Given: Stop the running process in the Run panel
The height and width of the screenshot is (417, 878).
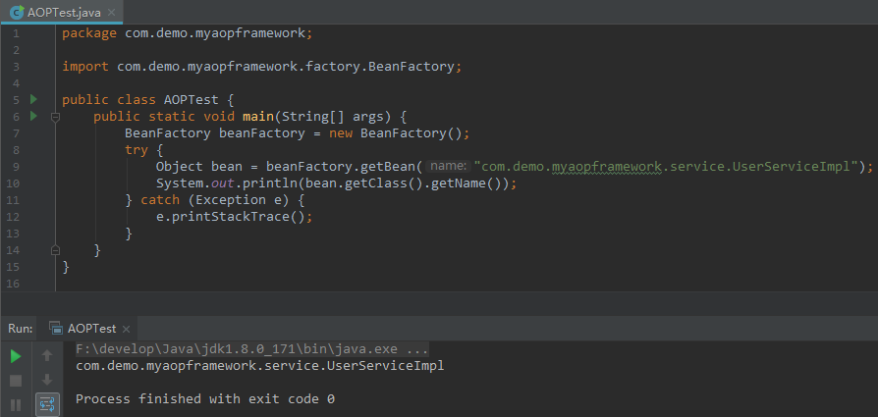Looking at the screenshot, I should pyautogui.click(x=16, y=381).
